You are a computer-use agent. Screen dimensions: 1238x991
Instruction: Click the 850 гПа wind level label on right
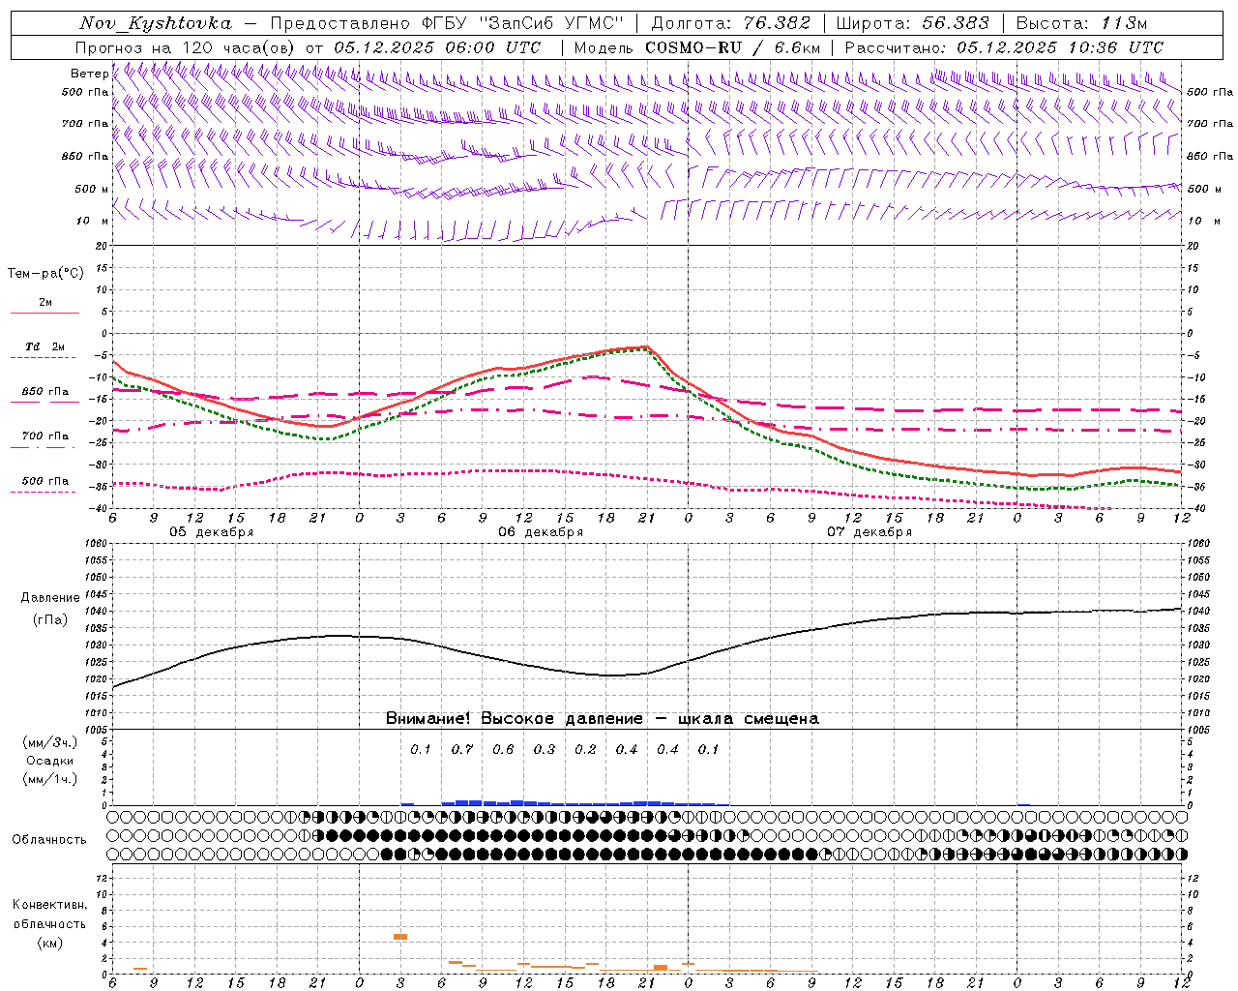1210,156
